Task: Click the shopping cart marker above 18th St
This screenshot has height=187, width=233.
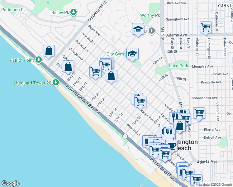Action: click(x=95, y=72)
